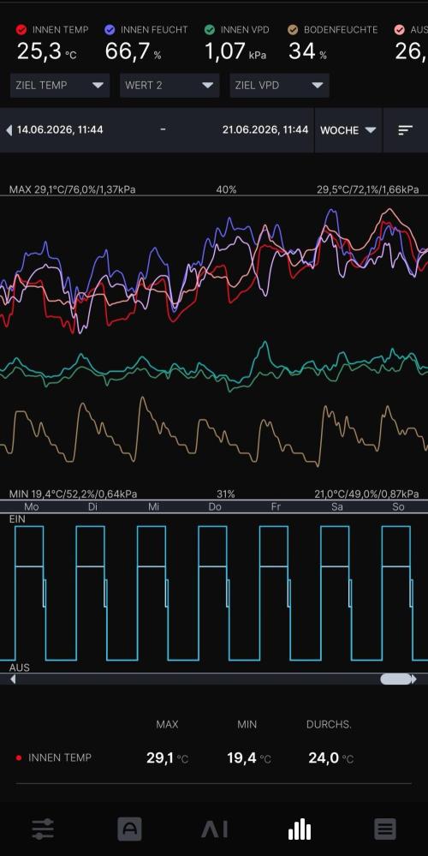428x856 pixels.
Task: Click the INNEN TEMP statistics row label
Action: (59, 757)
